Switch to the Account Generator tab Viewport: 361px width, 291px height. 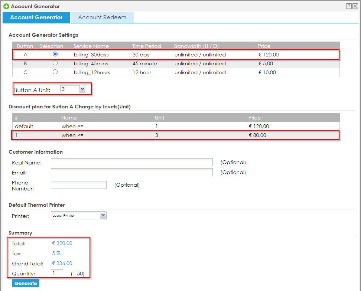coord(36,17)
